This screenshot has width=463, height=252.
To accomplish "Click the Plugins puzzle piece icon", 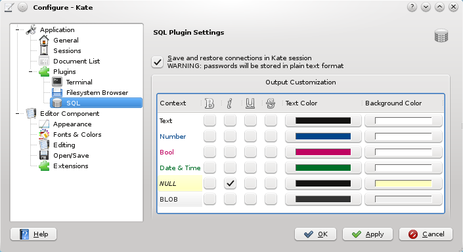I will point(44,71).
